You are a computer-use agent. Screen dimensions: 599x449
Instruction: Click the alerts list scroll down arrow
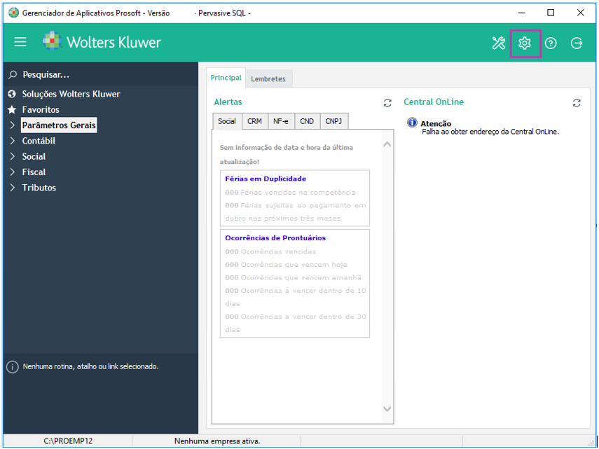(x=387, y=409)
